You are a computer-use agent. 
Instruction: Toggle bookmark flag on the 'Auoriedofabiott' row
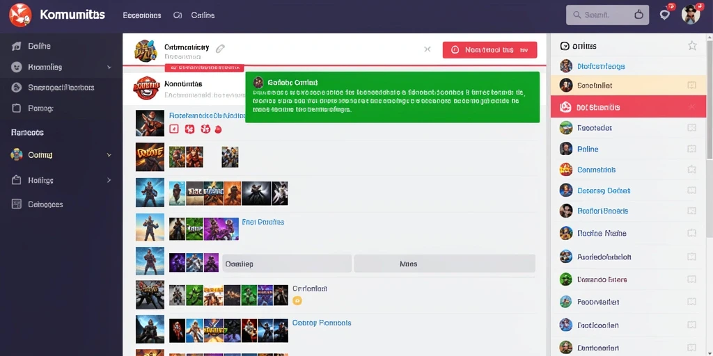click(x=691, y=257)
